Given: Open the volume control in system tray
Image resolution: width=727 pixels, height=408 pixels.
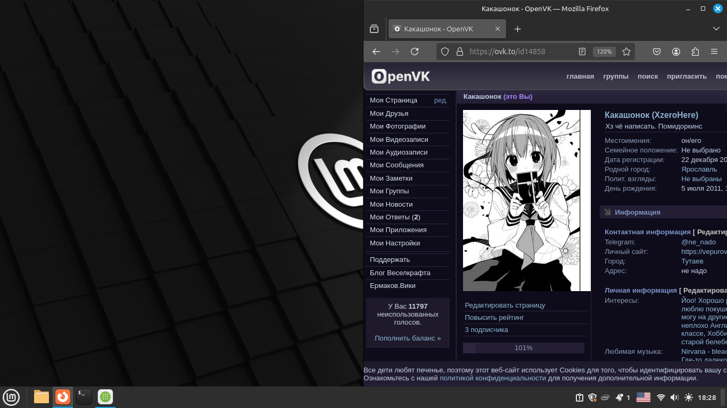Looking at the screenshot, I should pyautogui.click(x=674, y=397).
